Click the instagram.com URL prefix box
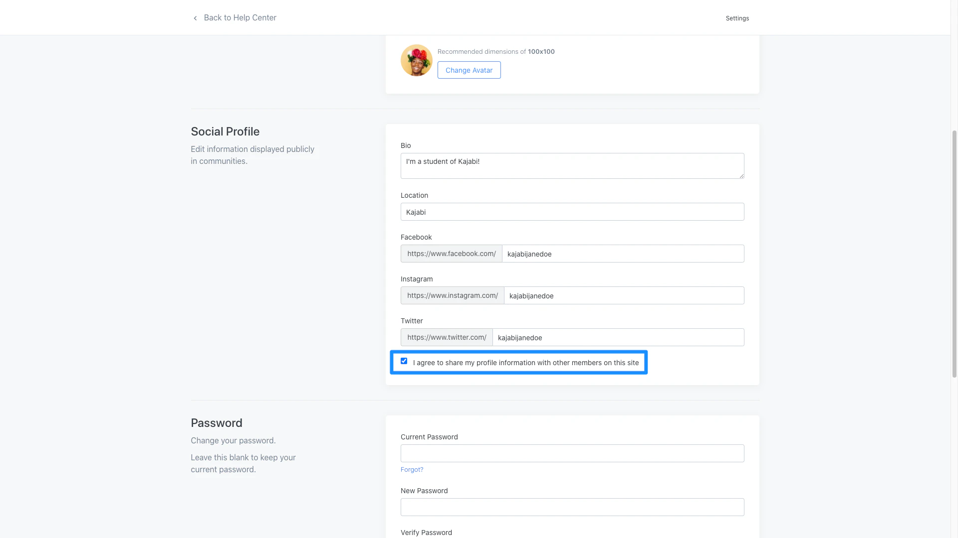This screenshot has width=958, height=538. pyautogui.click(x=452, y=296)
